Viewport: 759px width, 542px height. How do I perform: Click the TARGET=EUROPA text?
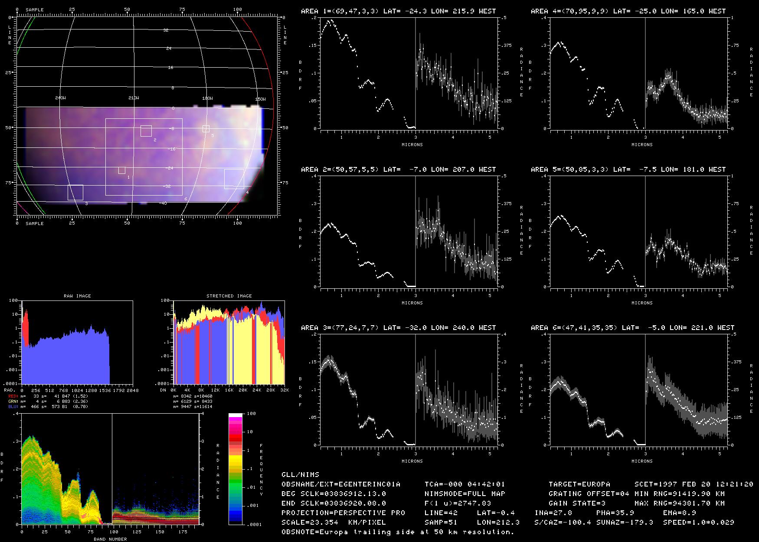579,484
